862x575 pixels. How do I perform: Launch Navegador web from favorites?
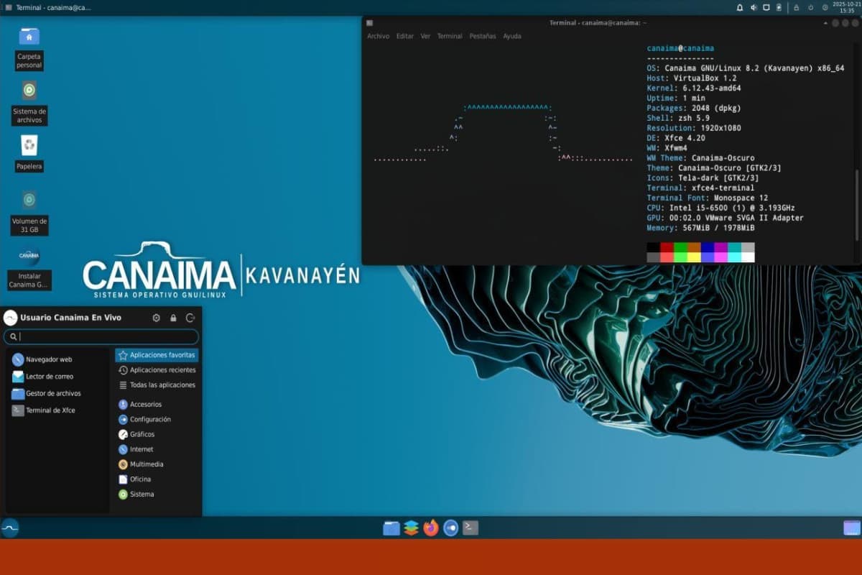[48, 359]
